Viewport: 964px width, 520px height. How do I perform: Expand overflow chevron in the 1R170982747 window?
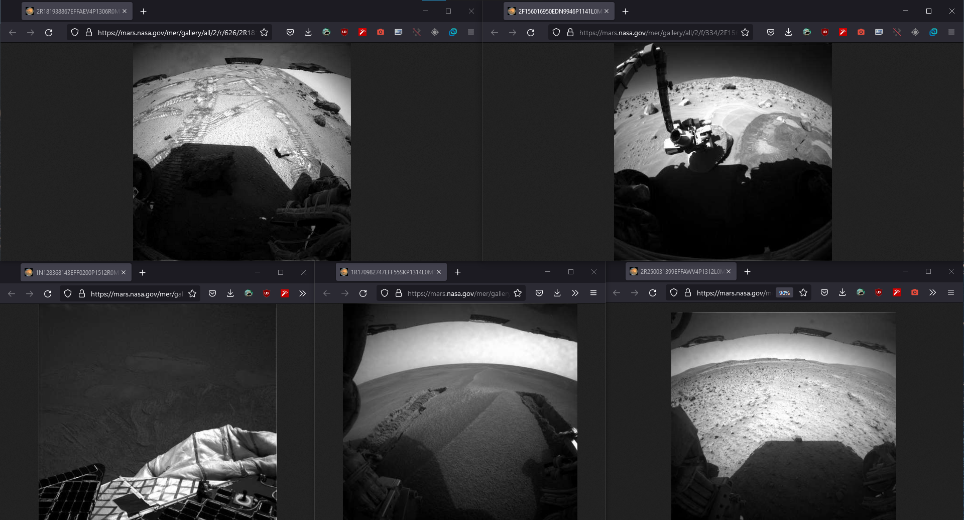(575, 293)
